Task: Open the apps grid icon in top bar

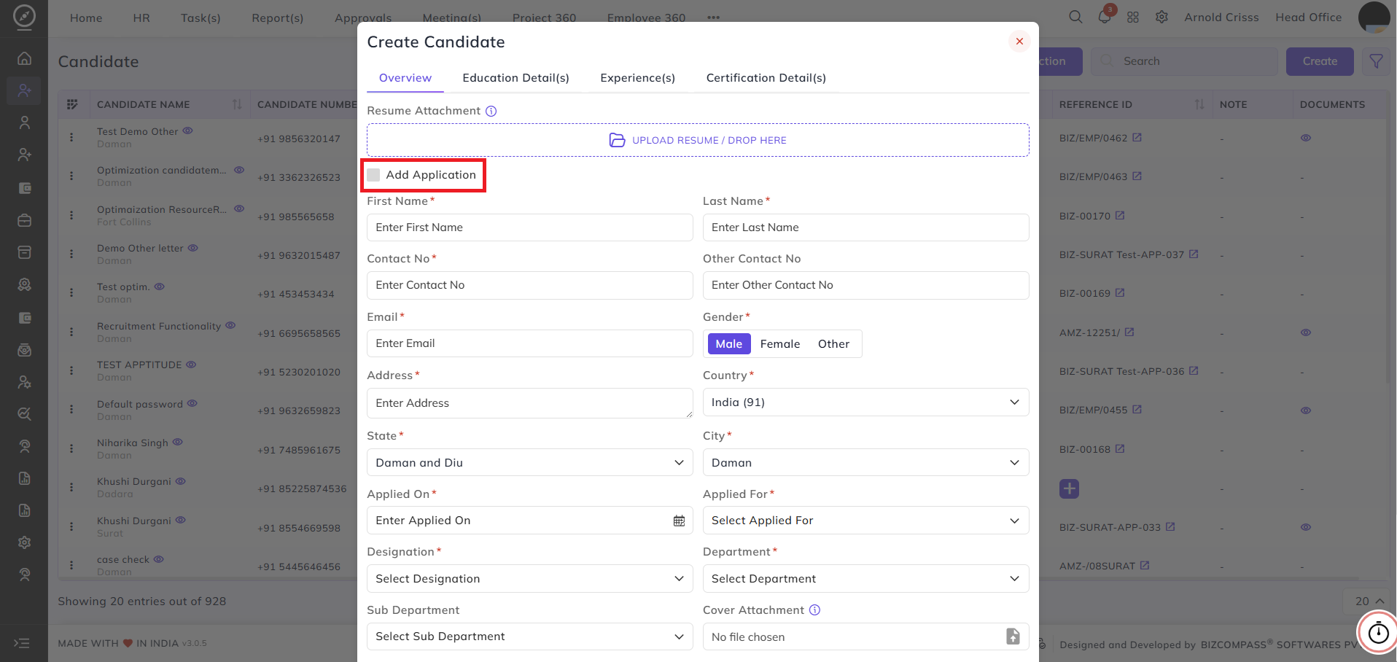Action: (1133, 17)
